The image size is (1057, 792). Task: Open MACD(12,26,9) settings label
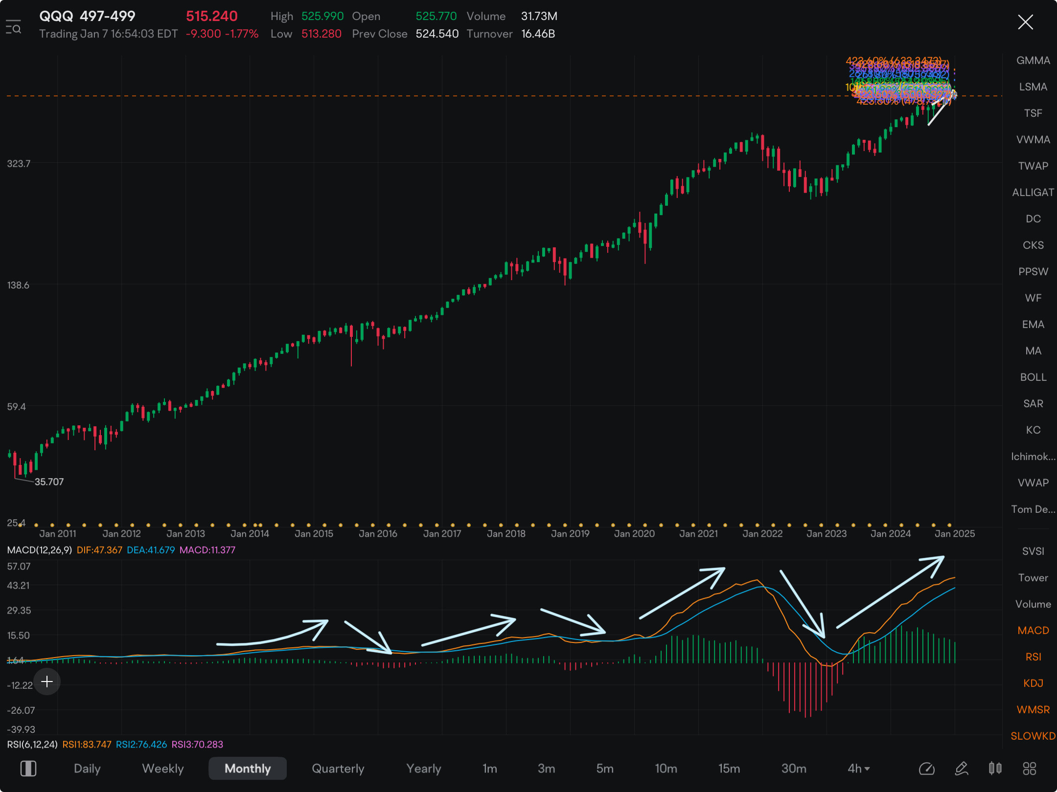point(39,550)
